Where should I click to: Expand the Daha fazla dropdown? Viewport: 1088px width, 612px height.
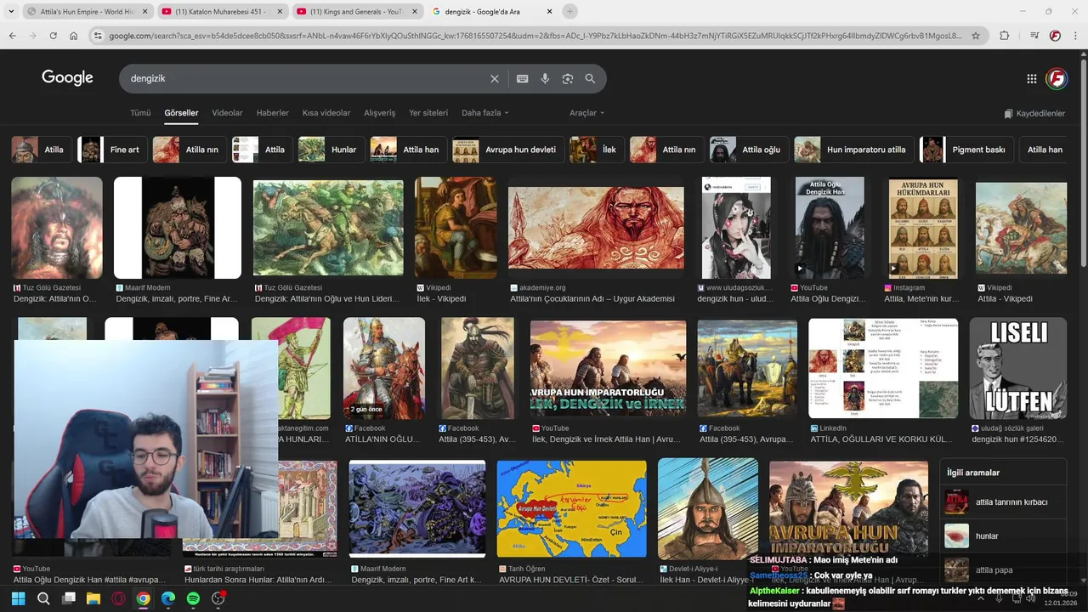pos(484,113)
